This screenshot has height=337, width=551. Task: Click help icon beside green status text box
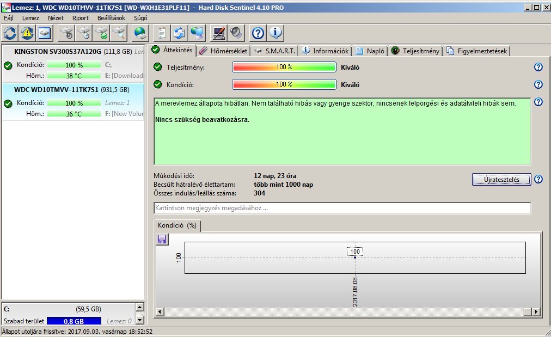tap(538, 102)
